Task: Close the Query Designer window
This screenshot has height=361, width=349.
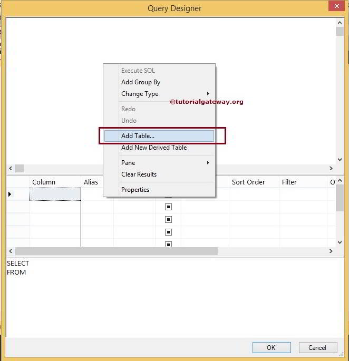Action: point(336,6)
